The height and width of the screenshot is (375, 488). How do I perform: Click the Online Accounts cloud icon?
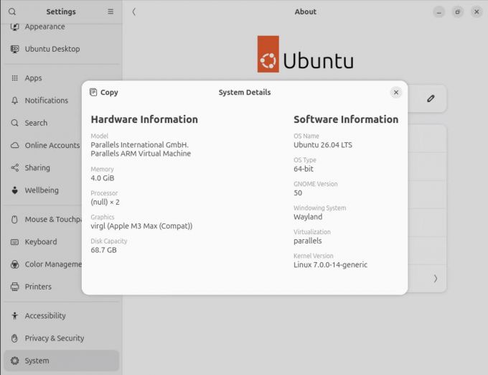pos(14,145)
